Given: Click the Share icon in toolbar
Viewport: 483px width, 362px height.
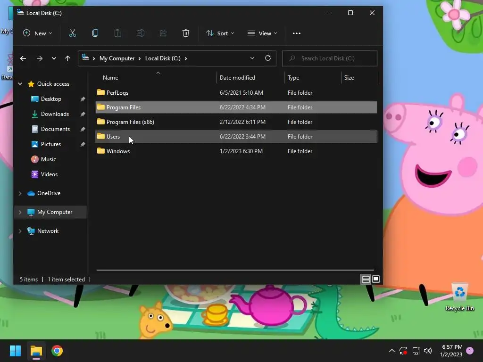Looking at the screenshot, I should tap(163, 33).
